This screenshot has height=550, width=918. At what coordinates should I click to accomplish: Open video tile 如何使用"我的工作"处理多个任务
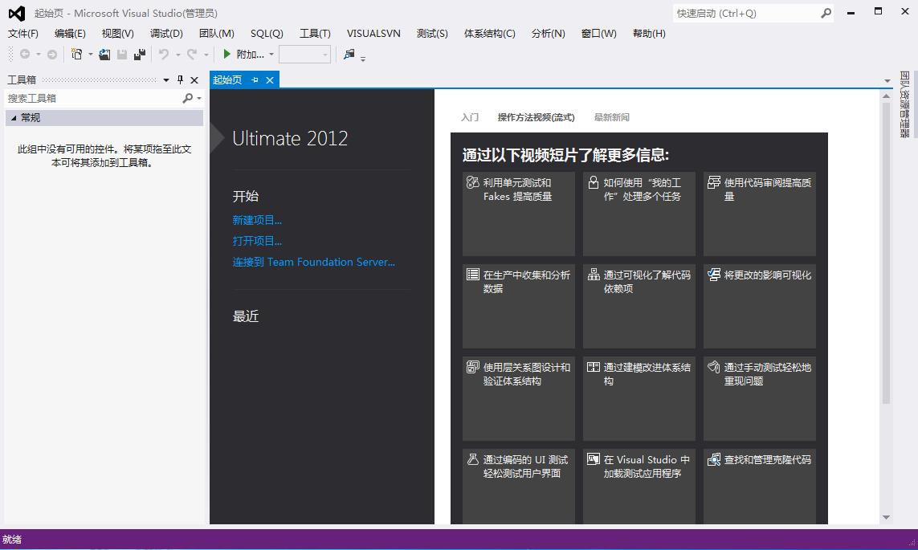[639, 214]
